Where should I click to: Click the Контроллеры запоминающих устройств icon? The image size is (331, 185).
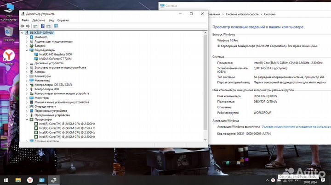tap(31, 93)
